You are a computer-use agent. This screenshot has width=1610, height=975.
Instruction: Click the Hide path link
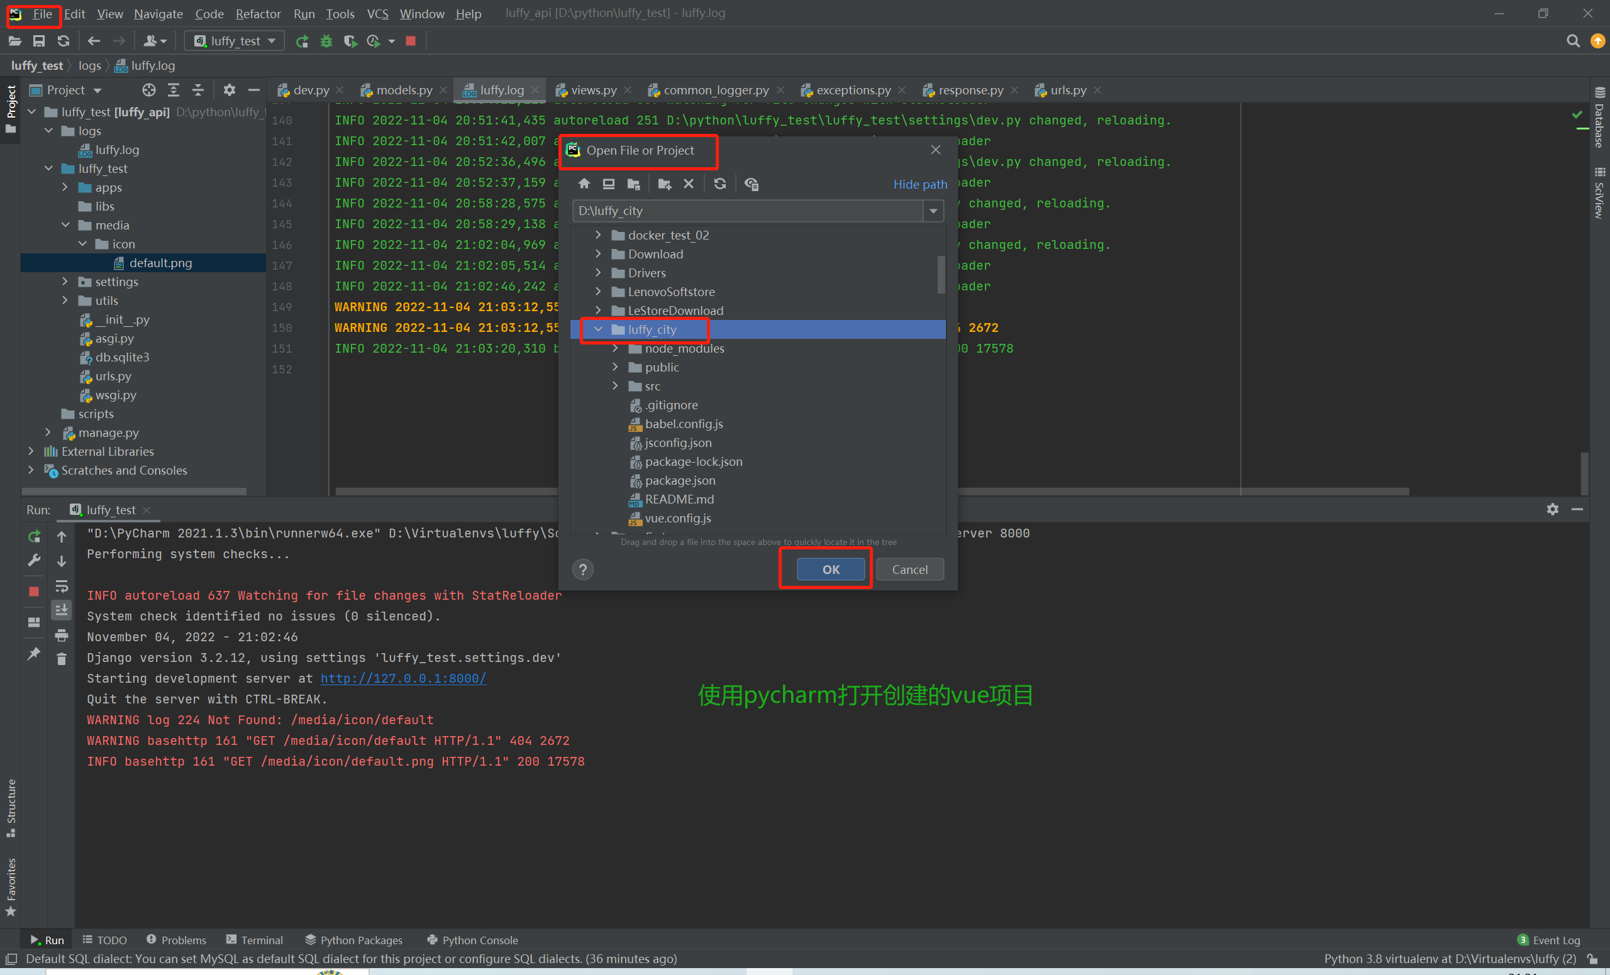tap(919, 184)
